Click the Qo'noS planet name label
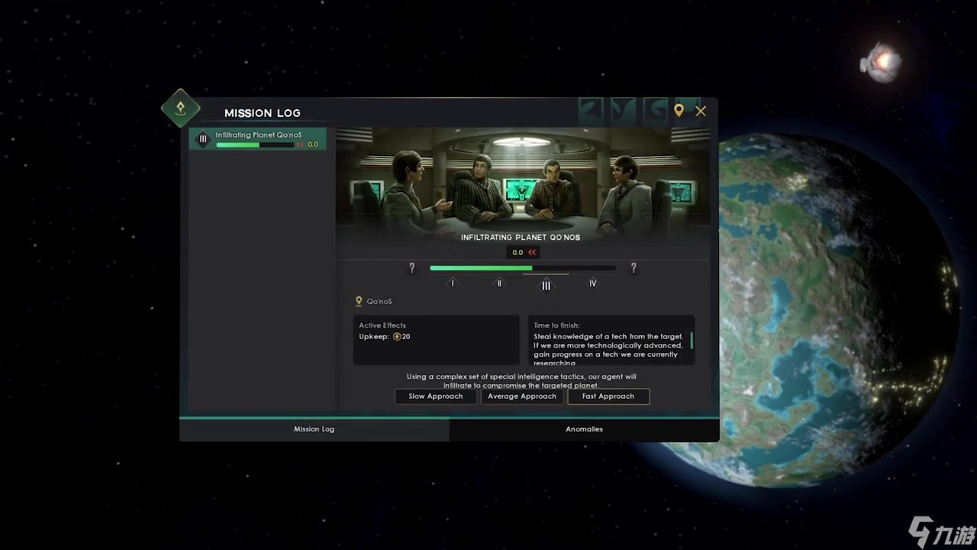 (x=379, y=302)
